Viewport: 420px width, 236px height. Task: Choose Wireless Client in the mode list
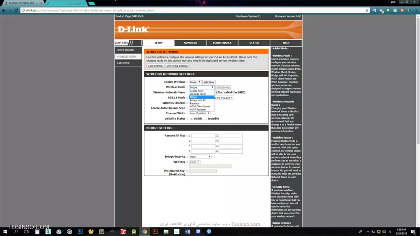tap(202, 94)
